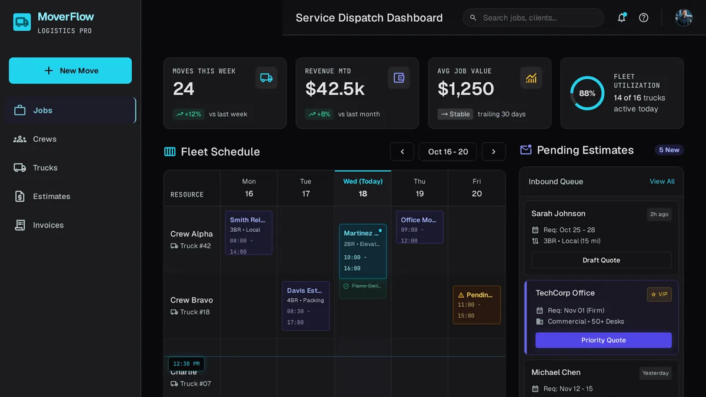
Task: Click the 2h ago timestamp on Sarah Johnson
Action: (x=659, y=215)
